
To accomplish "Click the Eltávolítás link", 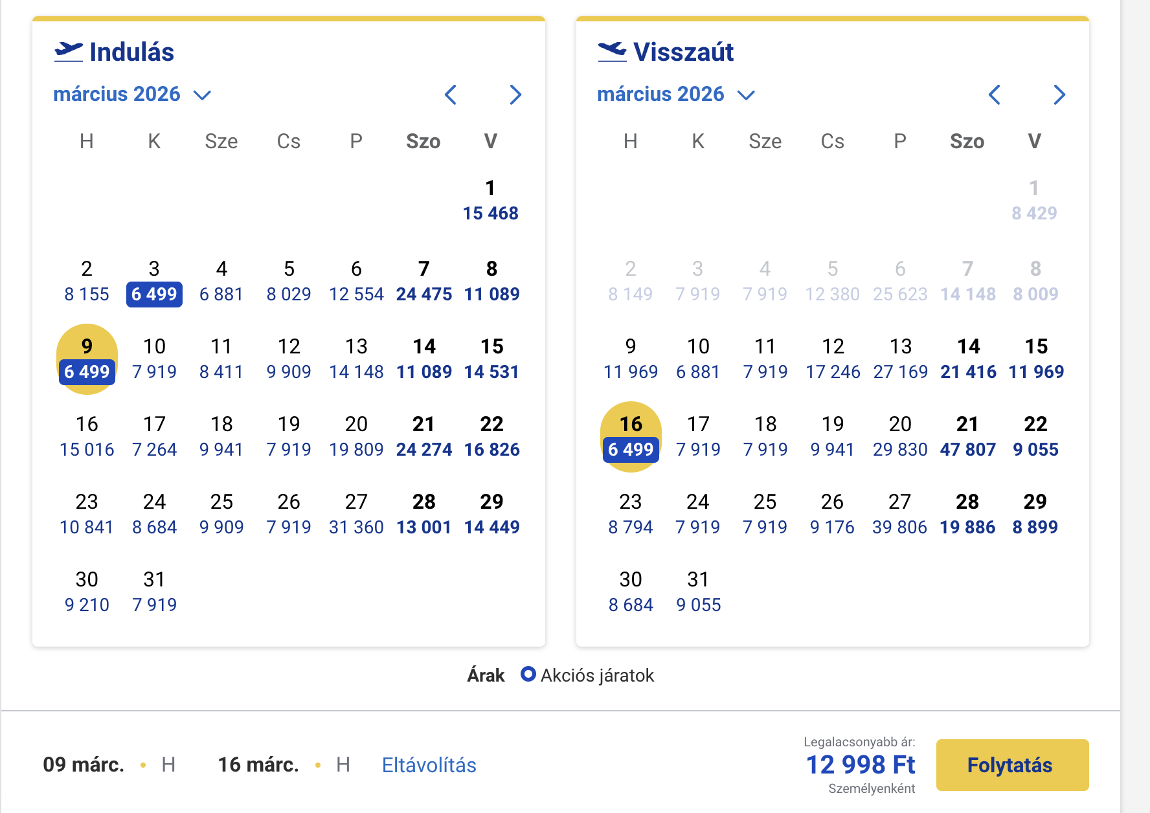I will click(x=429, y=765).
